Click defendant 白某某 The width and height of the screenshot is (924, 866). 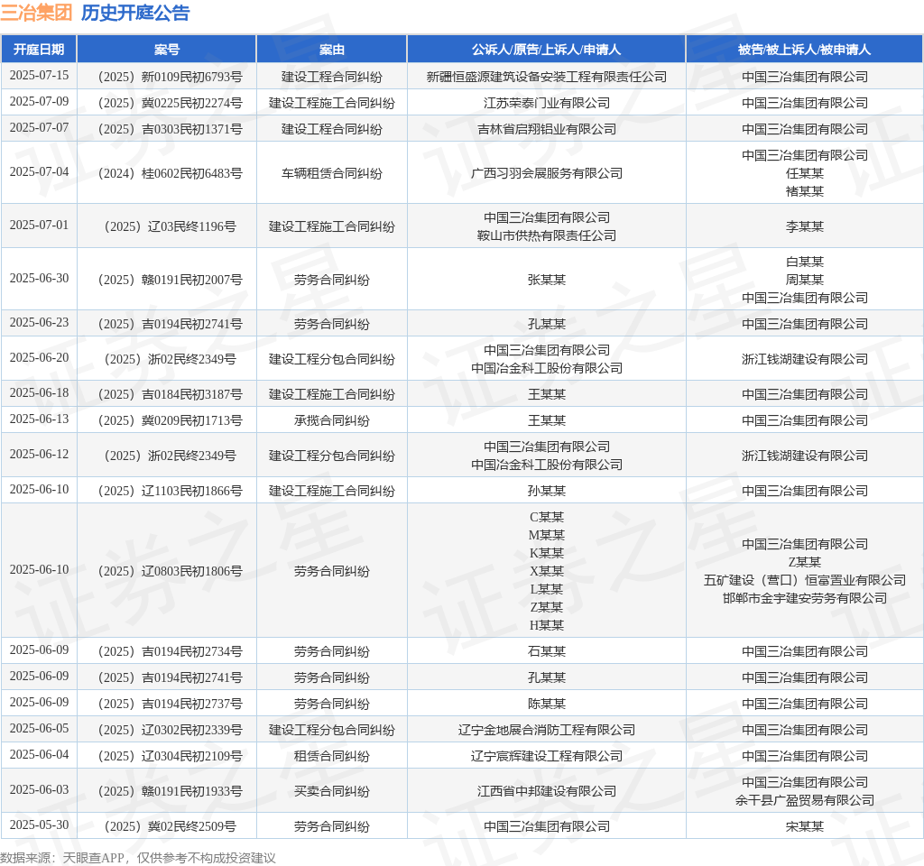(804, 262)
